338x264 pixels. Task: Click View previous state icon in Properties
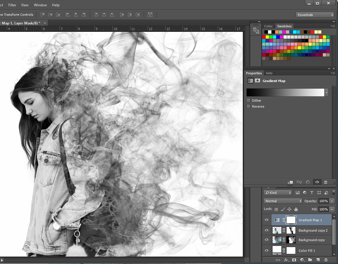coord(299,182)
